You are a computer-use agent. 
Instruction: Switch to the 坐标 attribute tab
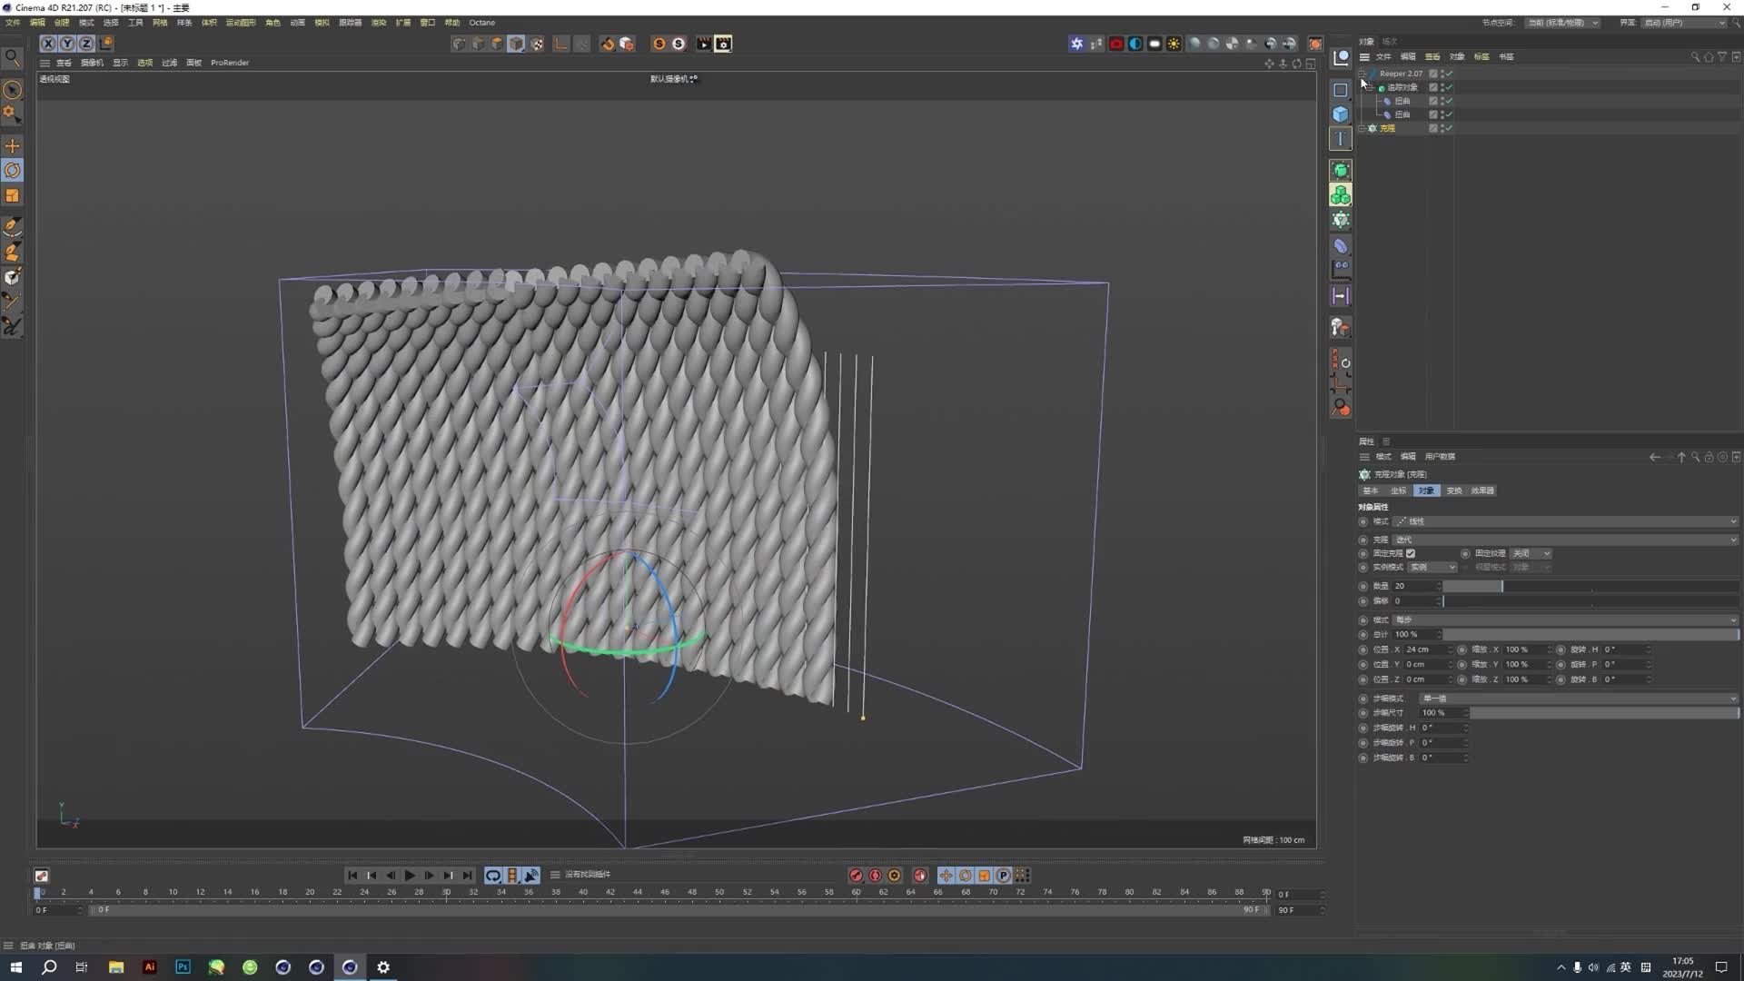click(x=1398, y=490)
